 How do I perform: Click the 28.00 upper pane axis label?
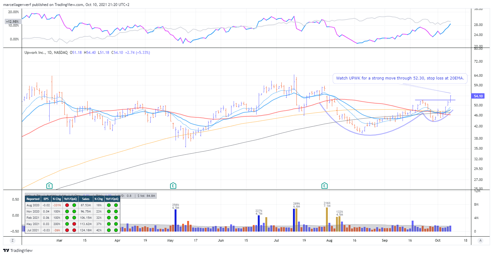(478, 25)
